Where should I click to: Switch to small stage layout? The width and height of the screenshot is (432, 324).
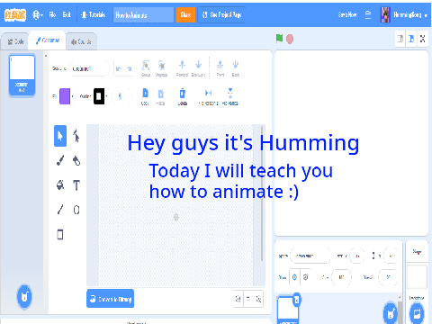400,39
